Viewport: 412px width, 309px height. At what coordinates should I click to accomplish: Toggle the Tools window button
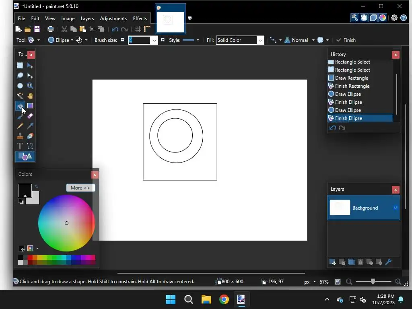pos(354,18)
